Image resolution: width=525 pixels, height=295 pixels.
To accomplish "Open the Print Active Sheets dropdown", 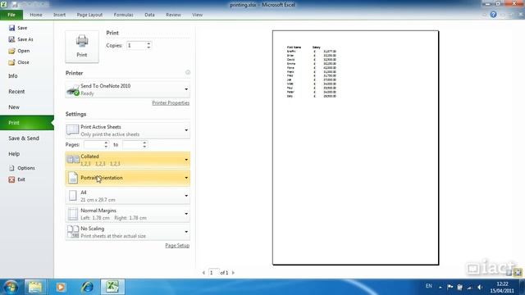I will click(128, 130).
